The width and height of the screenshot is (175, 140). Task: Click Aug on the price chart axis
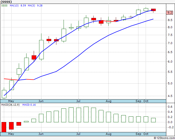coord(109,101)
